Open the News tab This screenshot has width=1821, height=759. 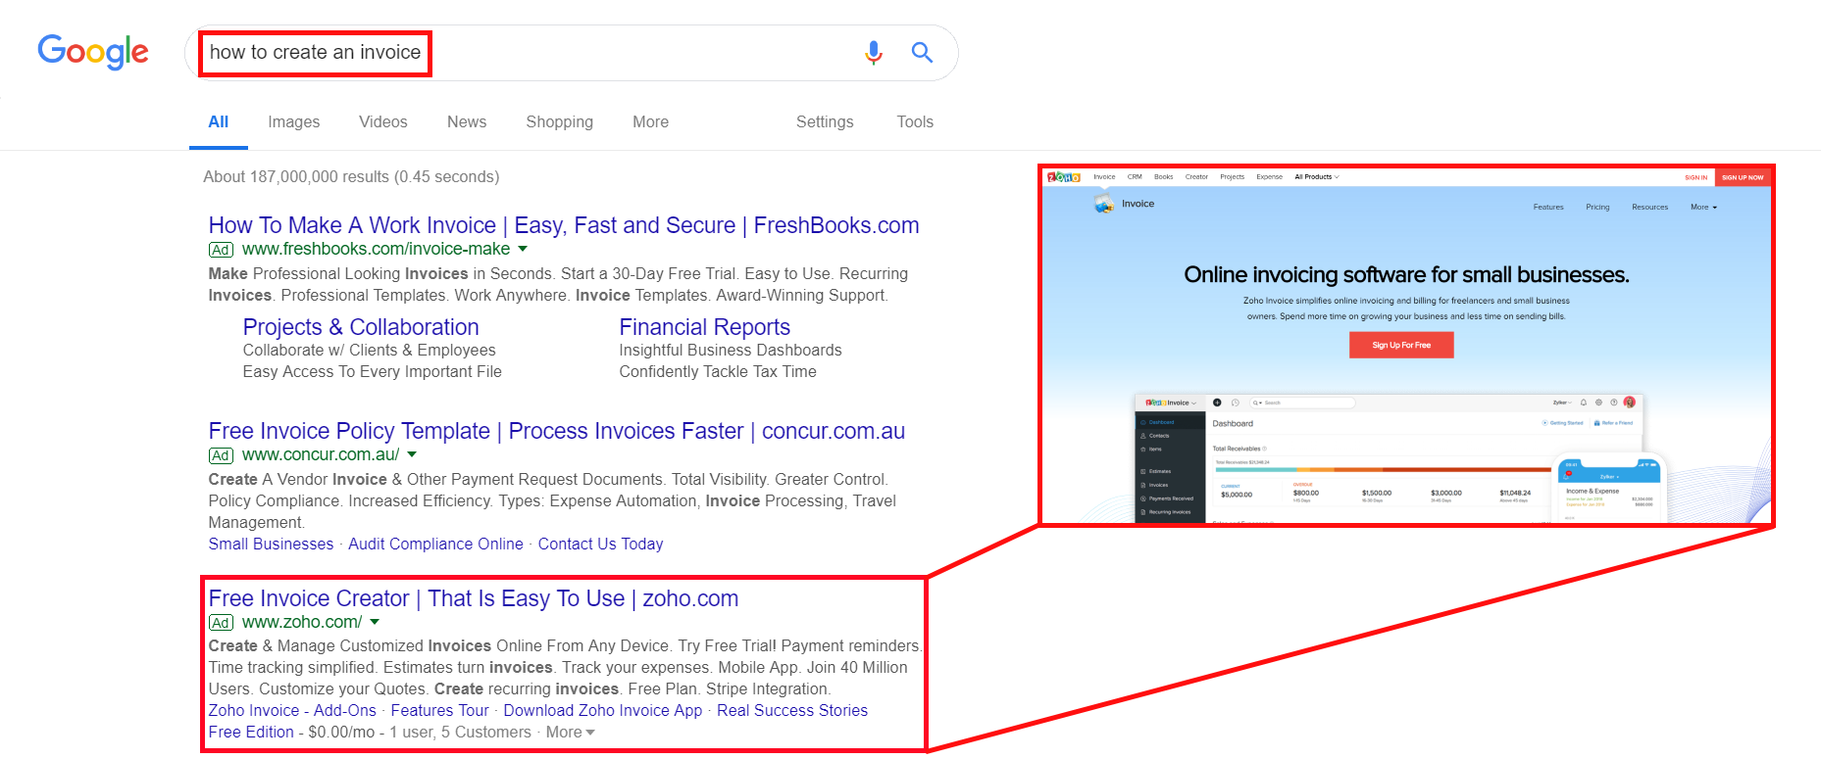tap(467, 122)
